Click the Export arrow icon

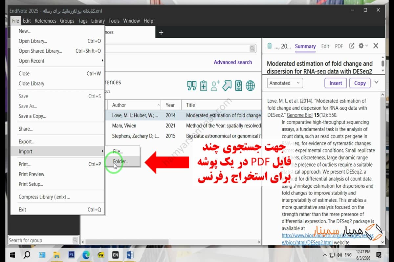(x=227, y=86)
